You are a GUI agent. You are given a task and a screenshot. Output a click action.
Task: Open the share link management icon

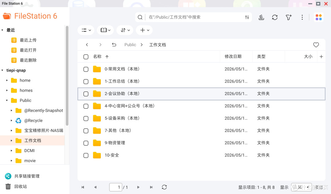pos(8,176)
